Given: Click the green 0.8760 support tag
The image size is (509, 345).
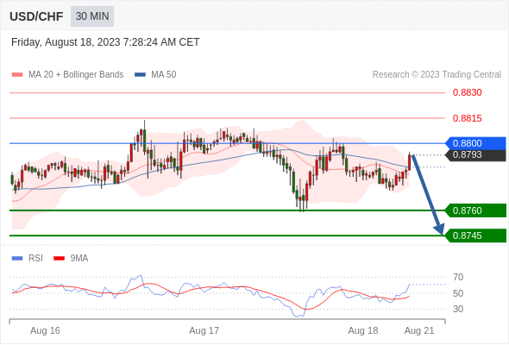Looking at the screenshot, I should 475,210.
